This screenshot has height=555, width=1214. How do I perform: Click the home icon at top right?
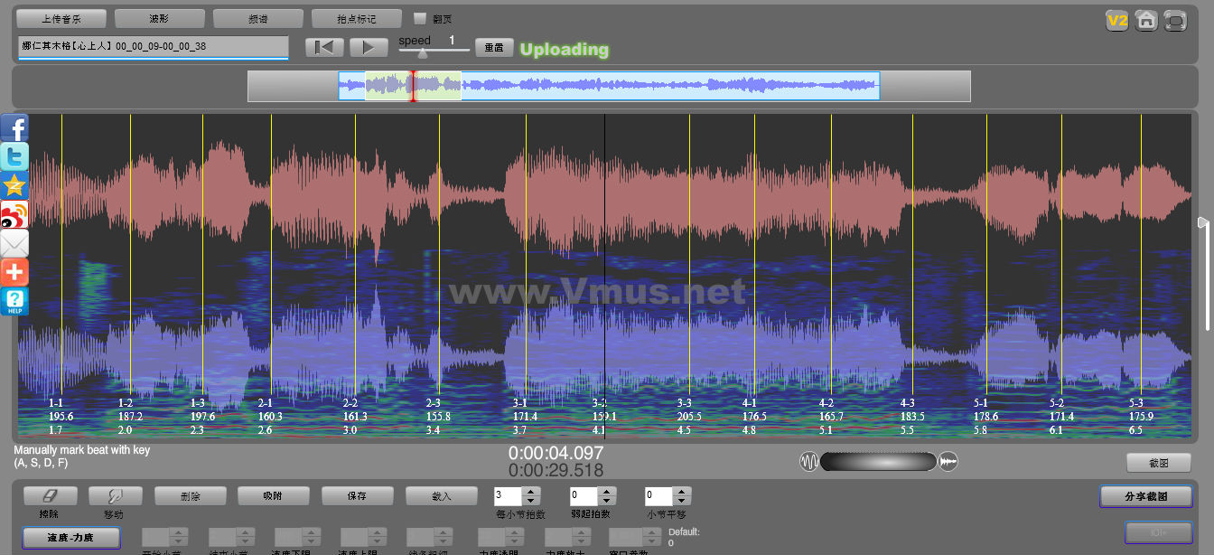pyautogui.click(x=1146, y=20)
